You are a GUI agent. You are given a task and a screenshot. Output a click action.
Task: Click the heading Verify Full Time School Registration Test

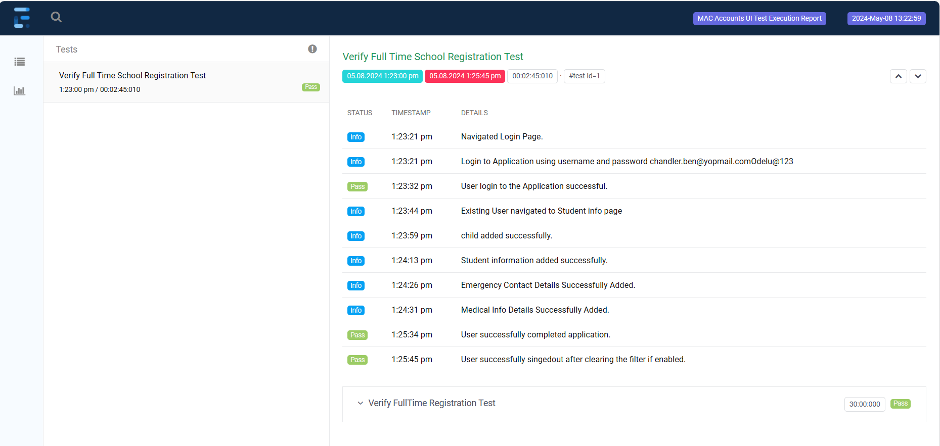click(433, 57)
